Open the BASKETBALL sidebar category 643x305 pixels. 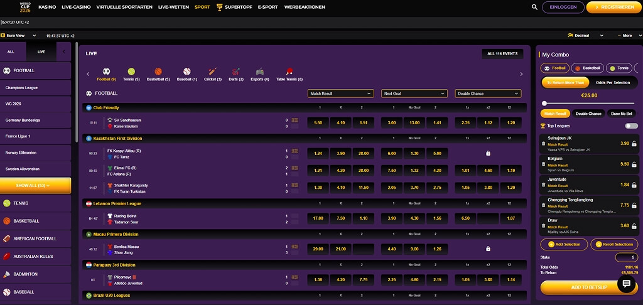35,221
